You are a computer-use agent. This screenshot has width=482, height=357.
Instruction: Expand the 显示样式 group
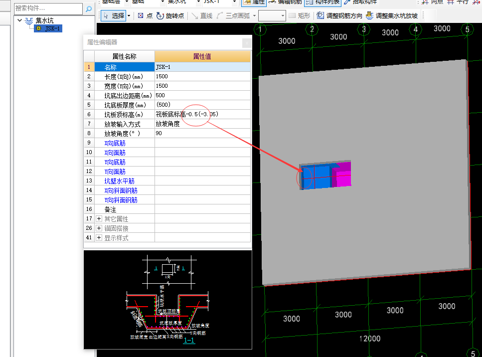click(x=99, y=238)
